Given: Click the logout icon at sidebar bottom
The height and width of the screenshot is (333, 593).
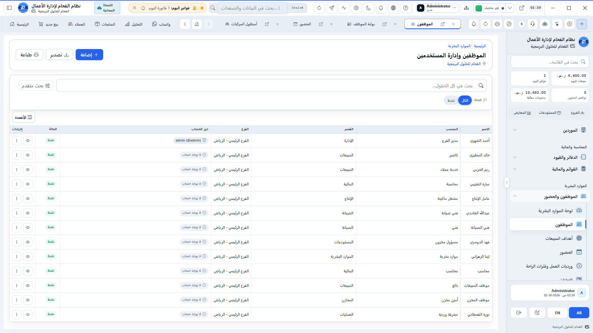Looking at the screenshot, I should [519, 313].
